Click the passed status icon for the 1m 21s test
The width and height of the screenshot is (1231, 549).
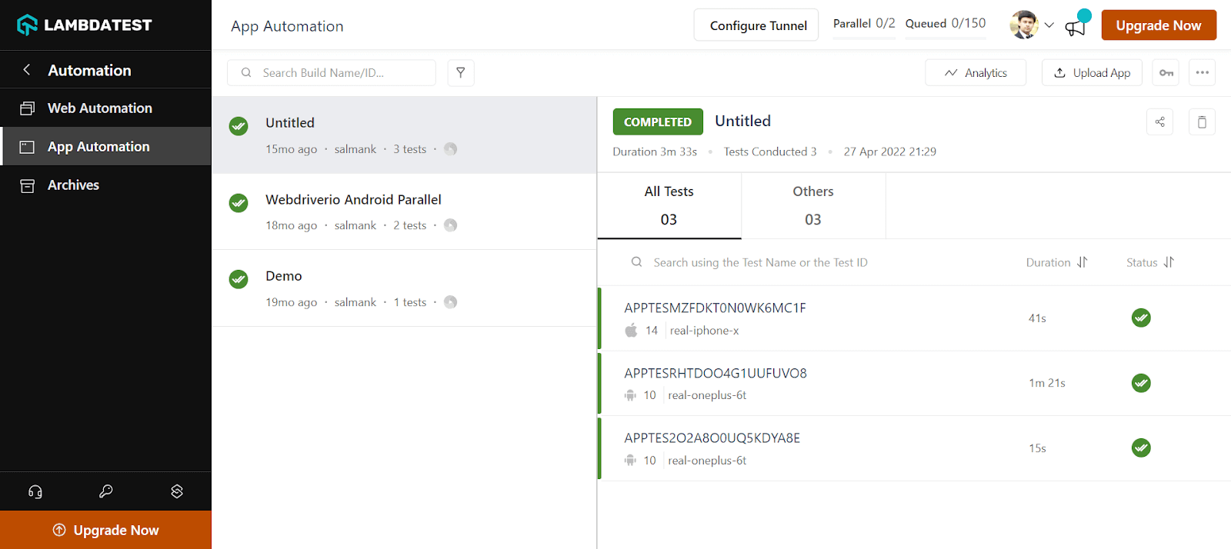[x=1141, y=383]
